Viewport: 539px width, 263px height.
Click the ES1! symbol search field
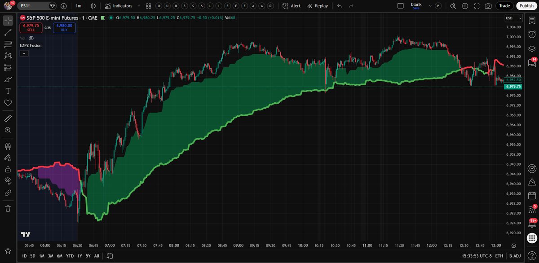(x=27, y=6)
